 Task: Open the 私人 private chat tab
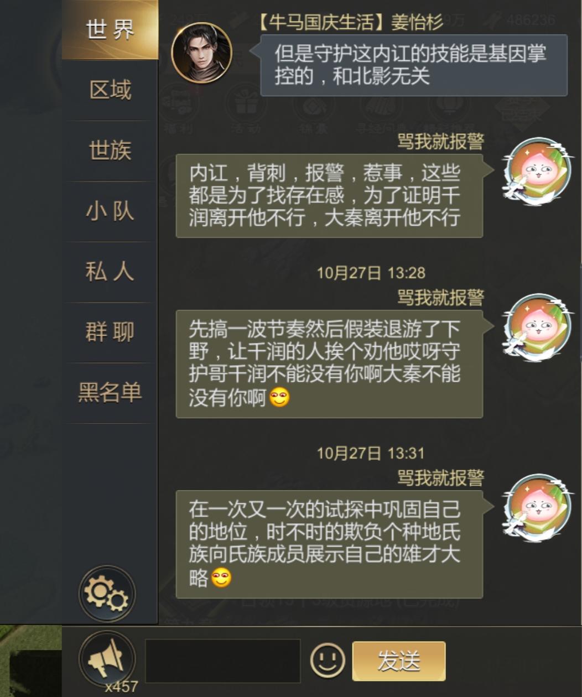pyautogui.click(x=110, y=272)
